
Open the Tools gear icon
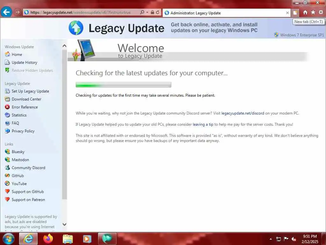[x=321, y=12]
